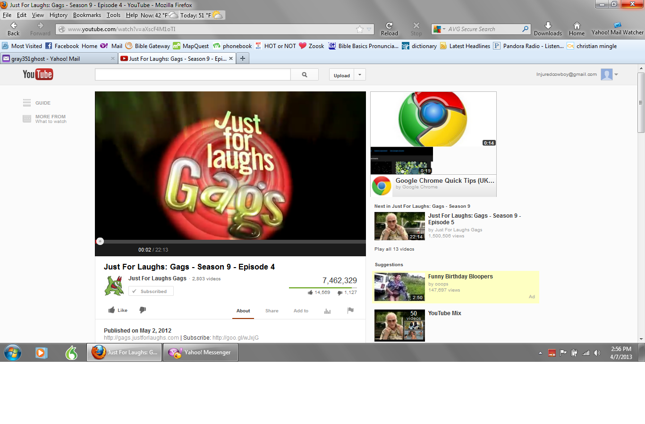Screen dimensions: 645x424
Task: Open the GUIDE sidebar
Action: [x=37, y=103]
